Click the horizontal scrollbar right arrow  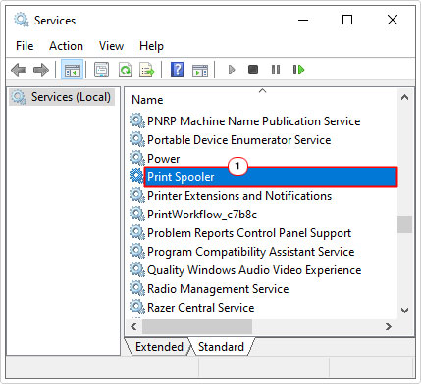[388, 326]
